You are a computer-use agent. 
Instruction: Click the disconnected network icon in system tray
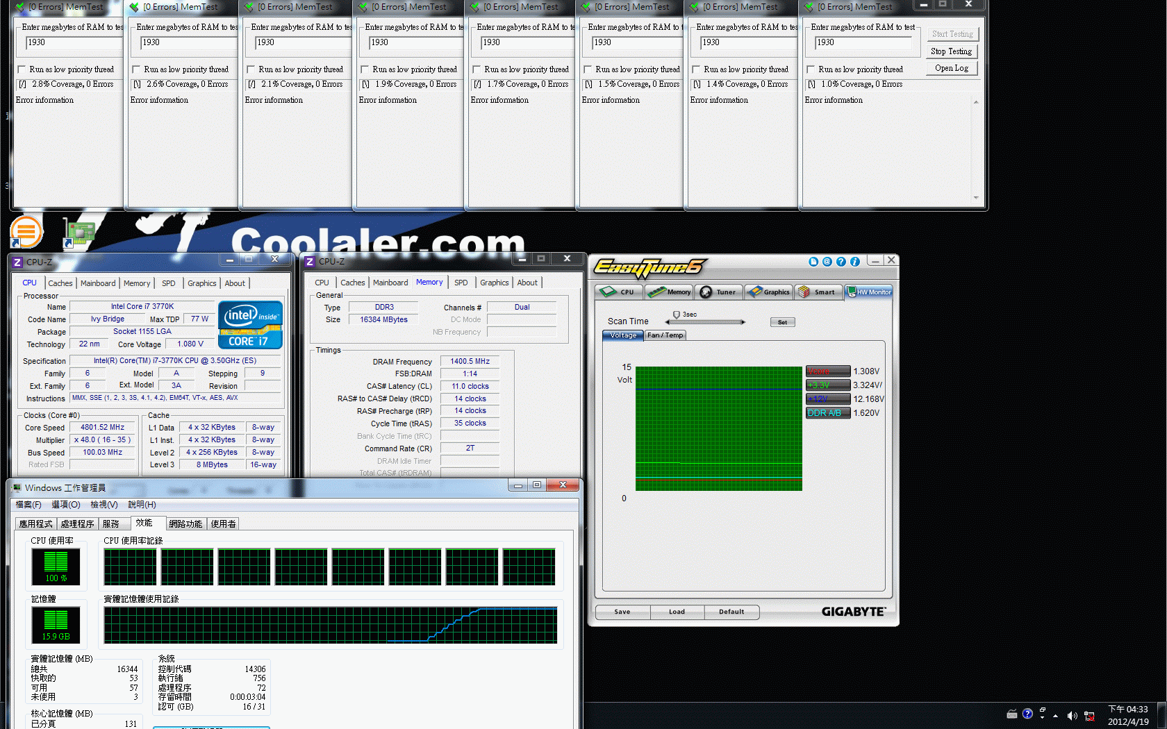1089,715
